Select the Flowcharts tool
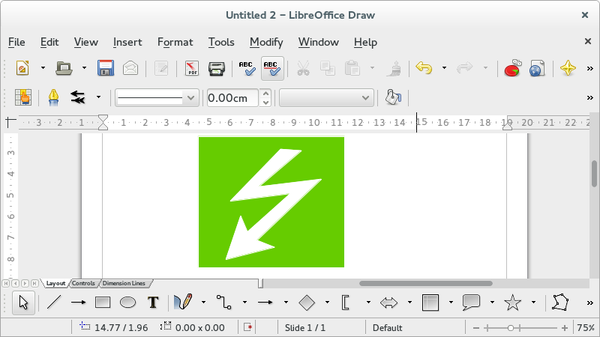The width and height of the screenshot is (600, 337). pos(430,303)
